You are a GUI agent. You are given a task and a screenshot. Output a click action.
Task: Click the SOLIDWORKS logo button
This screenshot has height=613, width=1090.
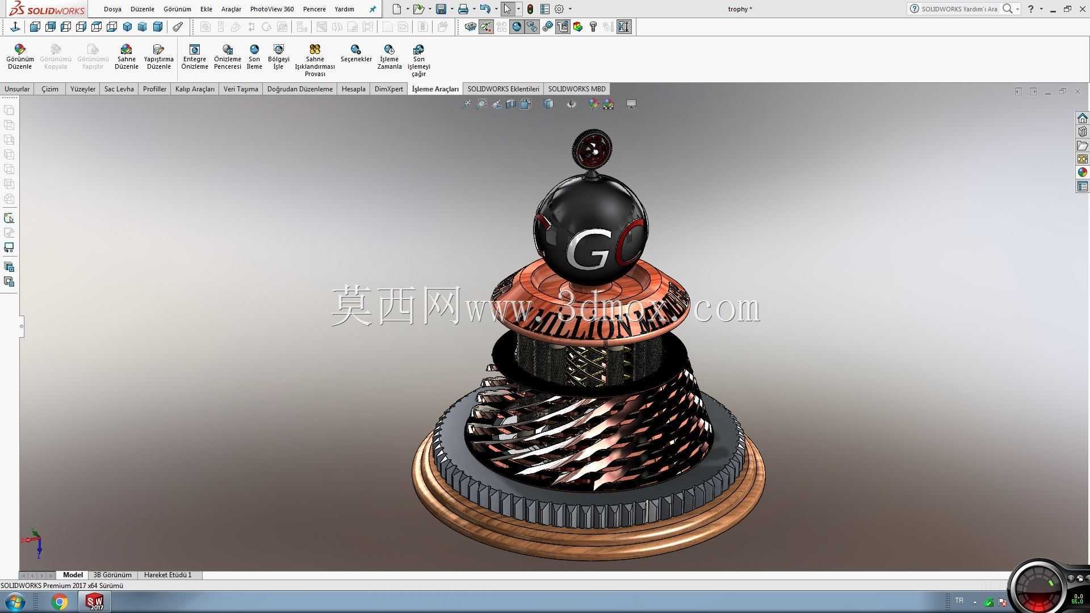(47, 9)
